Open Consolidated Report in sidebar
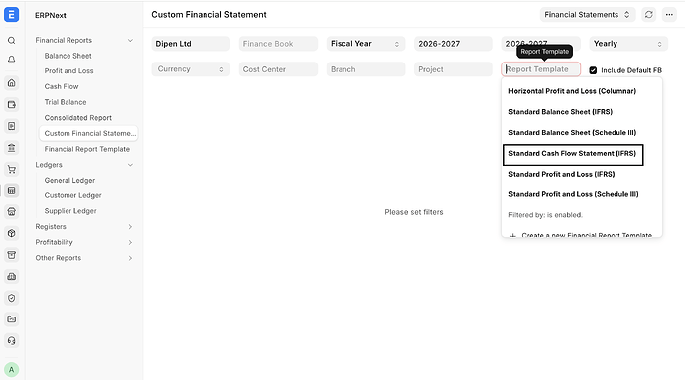Image resolution: width=685 pixels, height=380 pixels. 77,118
